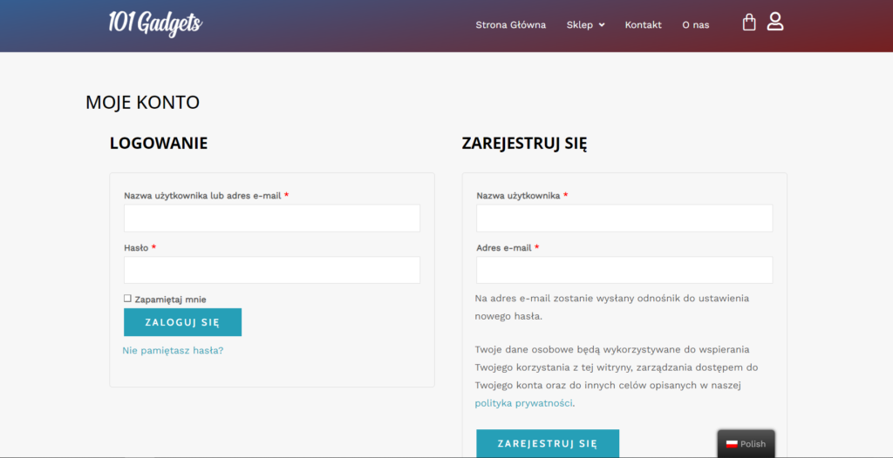Click the Polish flag icon
This screenshot has width=893, height=458.
[x=732, y=444]
